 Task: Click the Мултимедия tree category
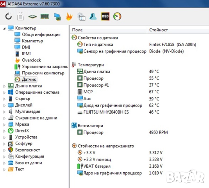click(24, 112)
